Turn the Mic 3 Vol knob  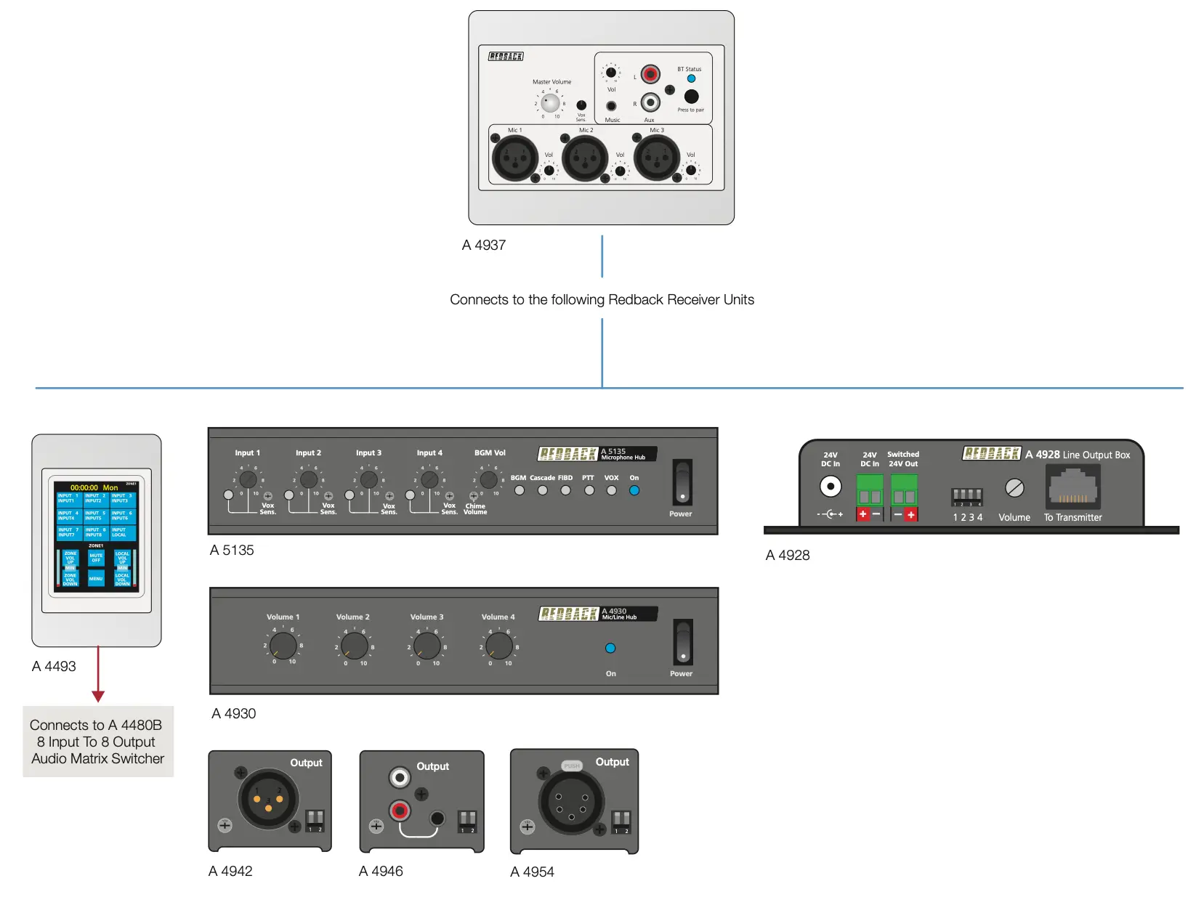(x=691, y=171)
